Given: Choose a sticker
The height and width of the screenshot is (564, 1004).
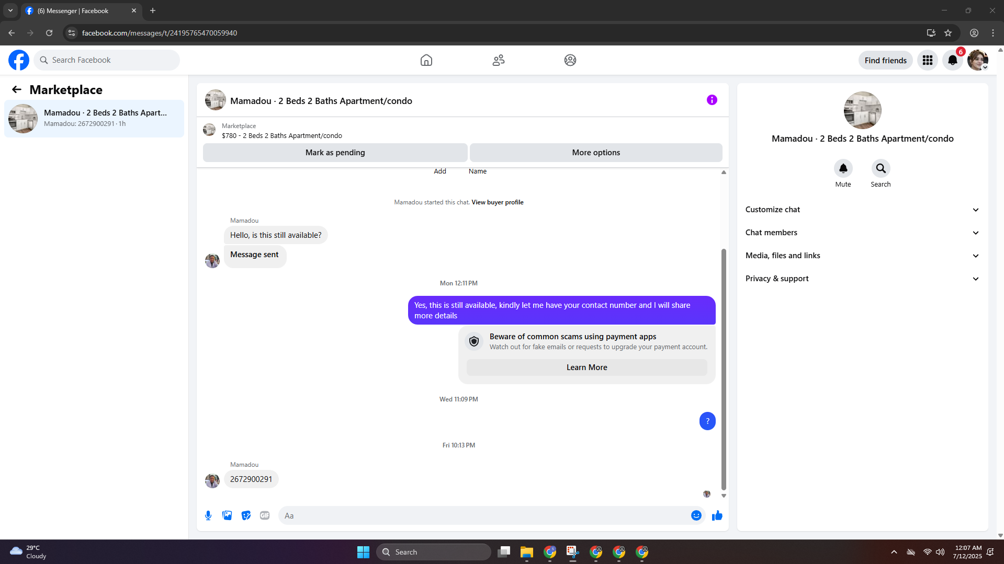Looking at the screenshot, I should (x=246, y=515).
